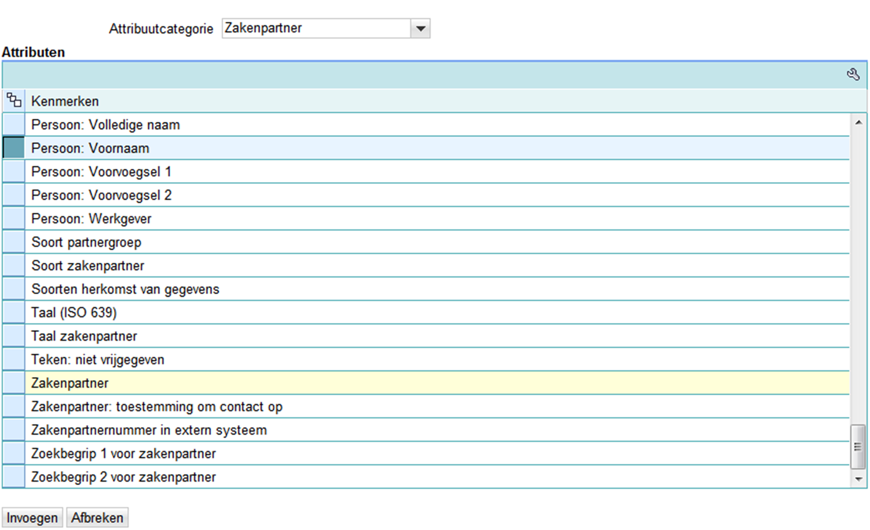Viewport: 870px width, 530px height.
Task: Click 'Zoekbegrip 1 voor zakenpartner' text
Action: [123, 454]
